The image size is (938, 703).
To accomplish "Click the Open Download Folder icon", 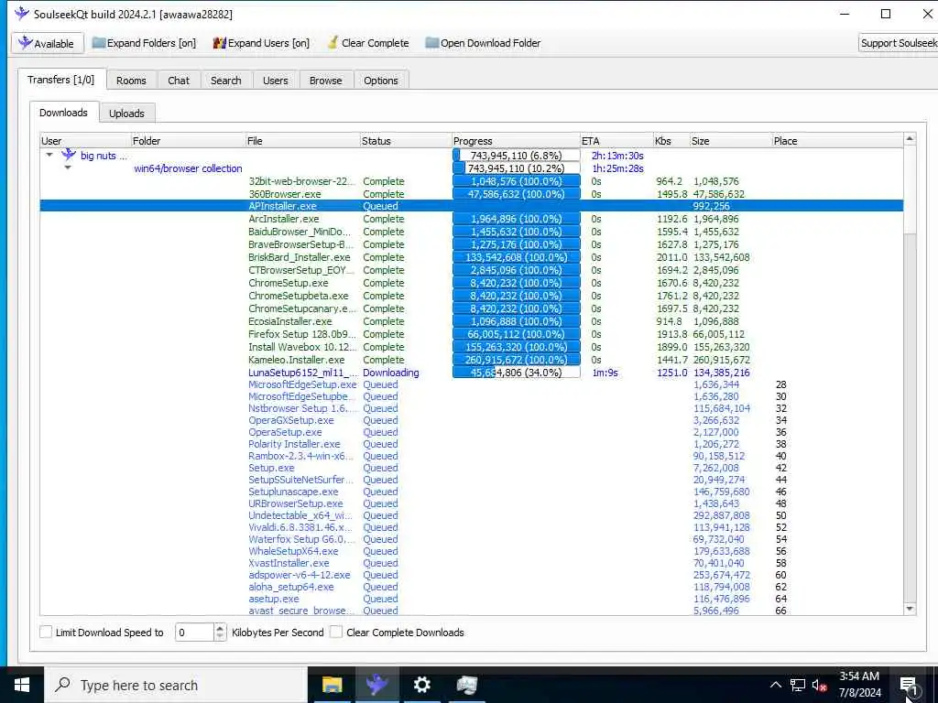I will coord(432,43).
